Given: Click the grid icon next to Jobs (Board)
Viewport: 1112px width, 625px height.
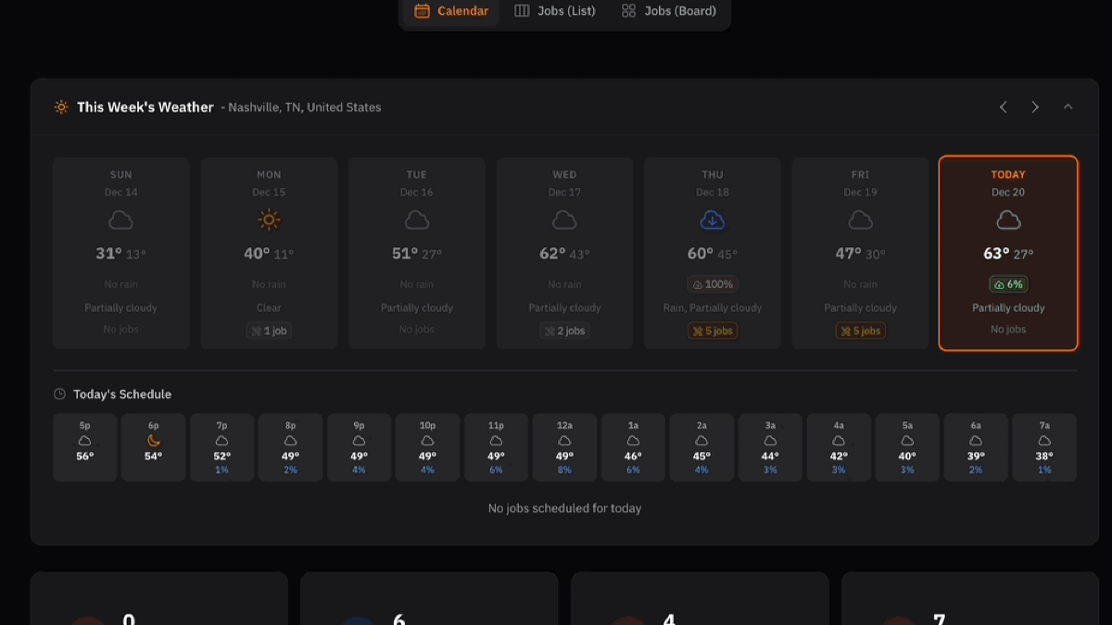Looking at the screenshot, I should (629, 11).
